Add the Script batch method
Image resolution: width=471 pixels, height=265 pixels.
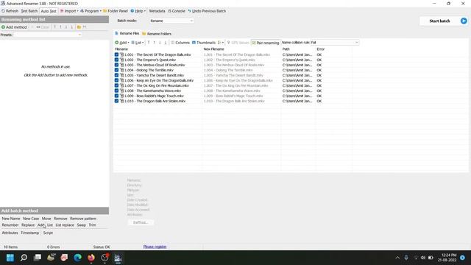[x=48, y=233]
